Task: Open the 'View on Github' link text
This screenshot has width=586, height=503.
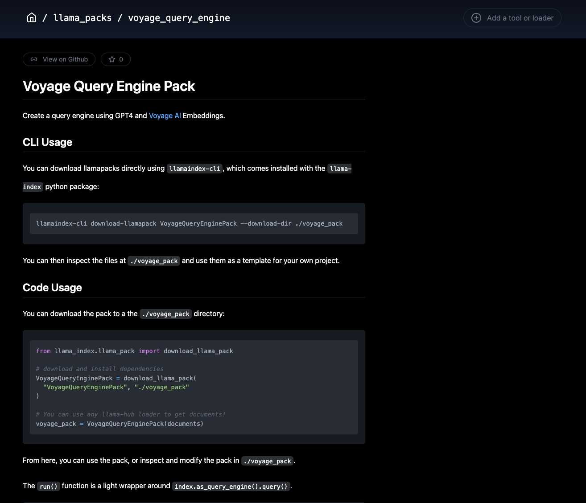Action: click(x=65, y=59)
